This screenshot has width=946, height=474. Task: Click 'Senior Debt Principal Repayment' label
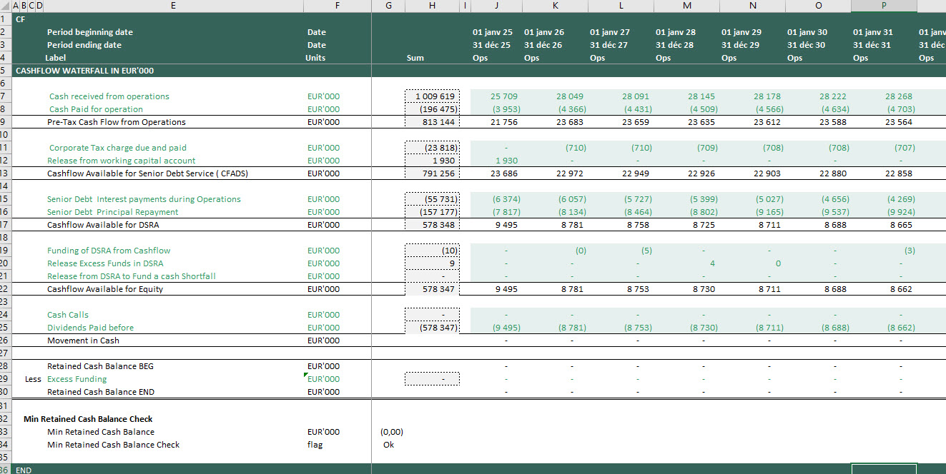pos(113,212)
